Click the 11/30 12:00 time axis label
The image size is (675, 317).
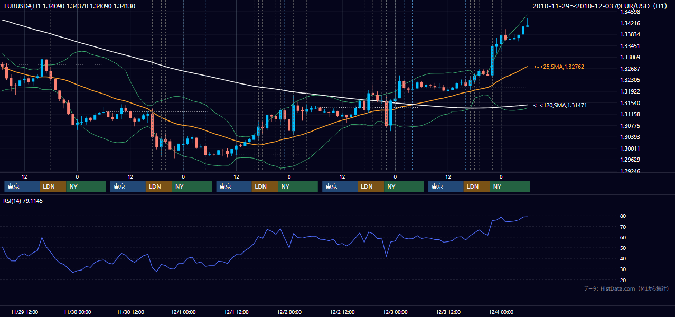pyautogui.click(x=130, y=312)
